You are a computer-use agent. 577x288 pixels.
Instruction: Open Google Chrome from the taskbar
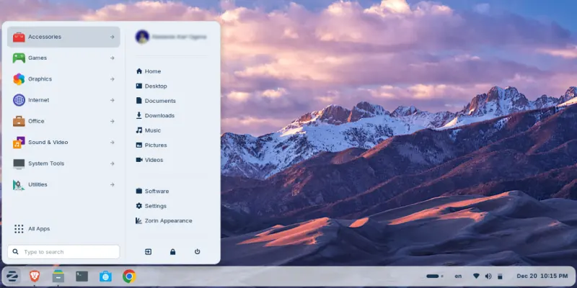(129, 276)
